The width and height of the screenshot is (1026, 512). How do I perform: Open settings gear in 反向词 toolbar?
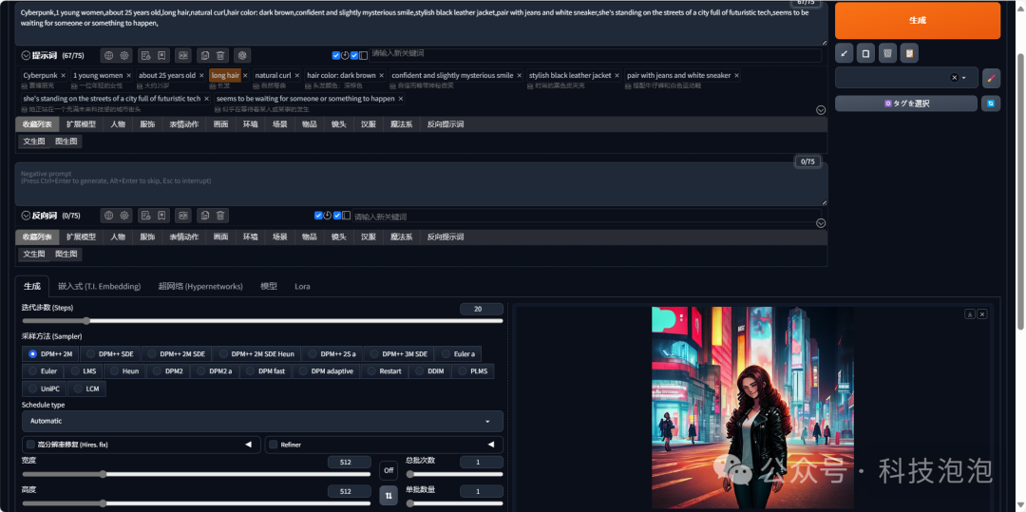[124, 215]
